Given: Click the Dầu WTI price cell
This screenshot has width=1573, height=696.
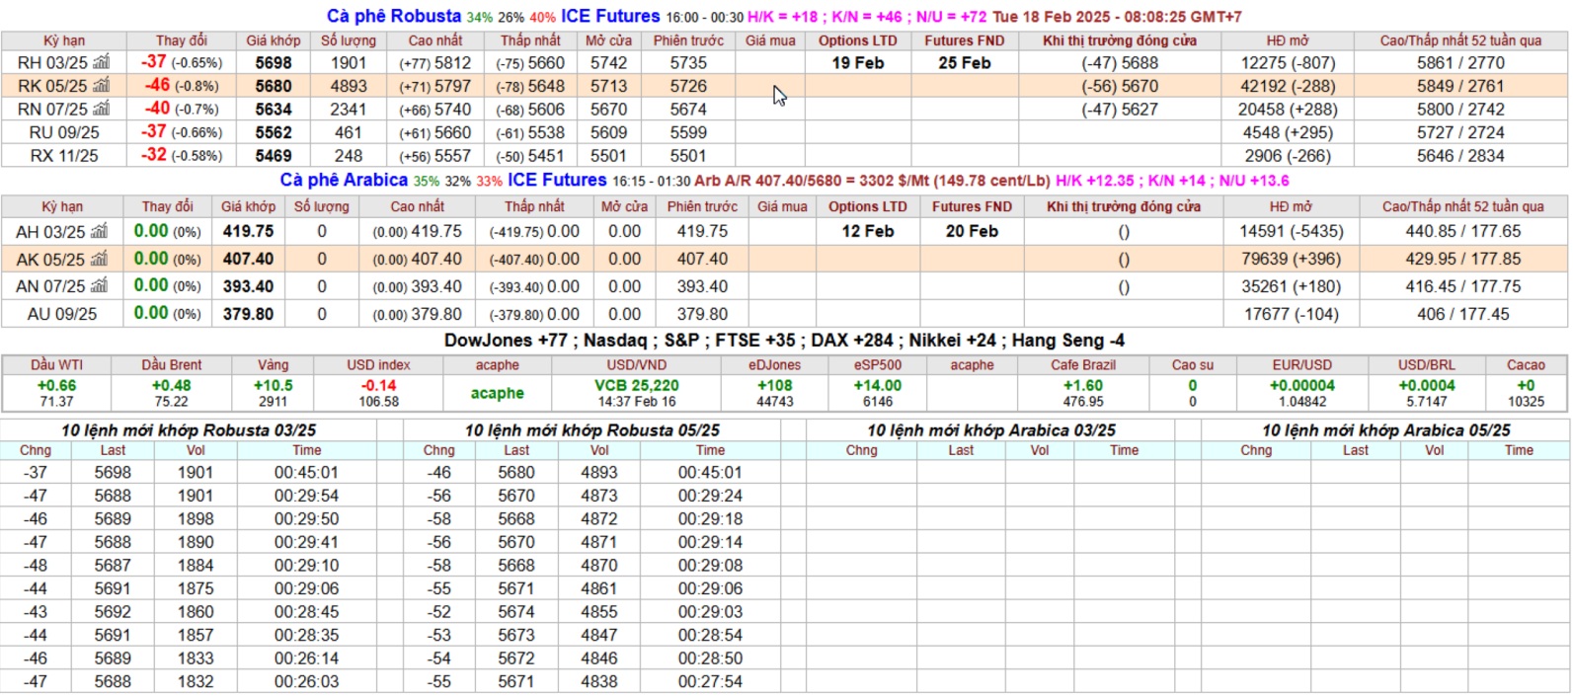Looking at the screenshot, I should click(56, 393).
